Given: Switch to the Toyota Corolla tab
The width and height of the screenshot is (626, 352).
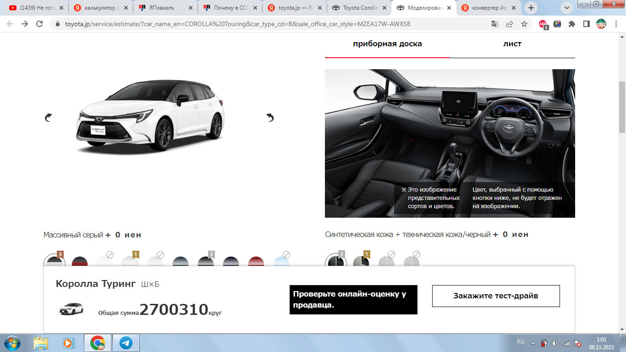Looking at the screenshot, I should click(360, 8).
